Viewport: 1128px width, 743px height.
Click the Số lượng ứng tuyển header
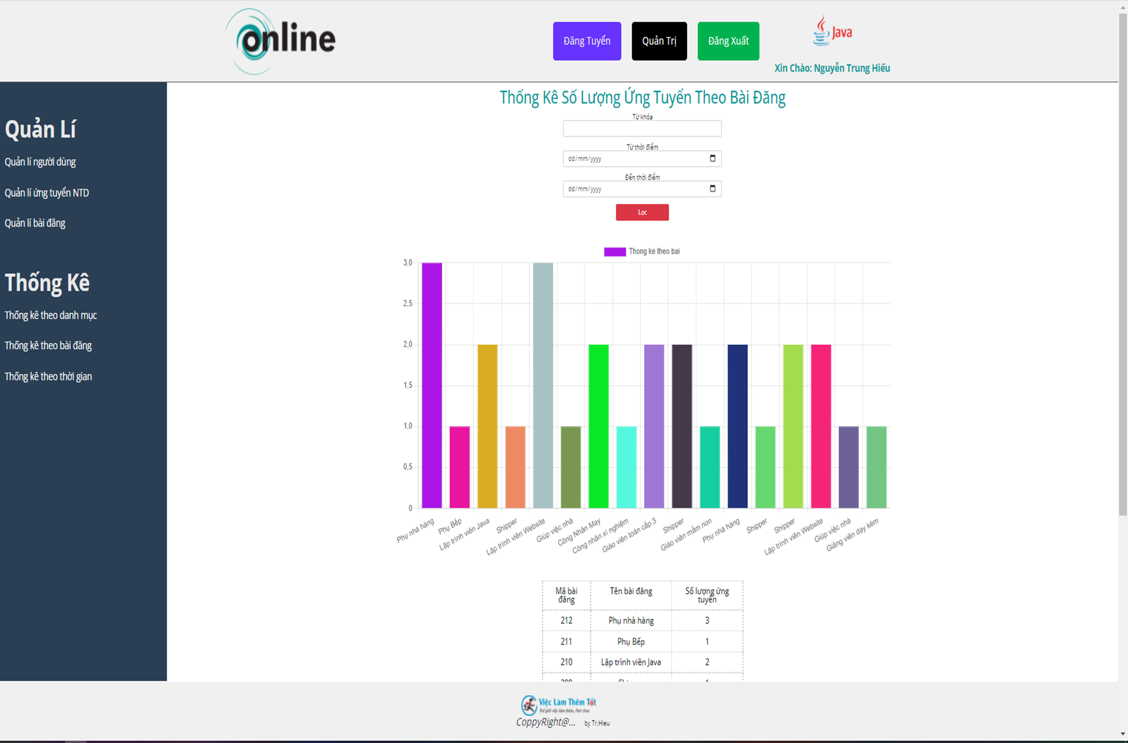pyautogui.click(x=707, y=595)
